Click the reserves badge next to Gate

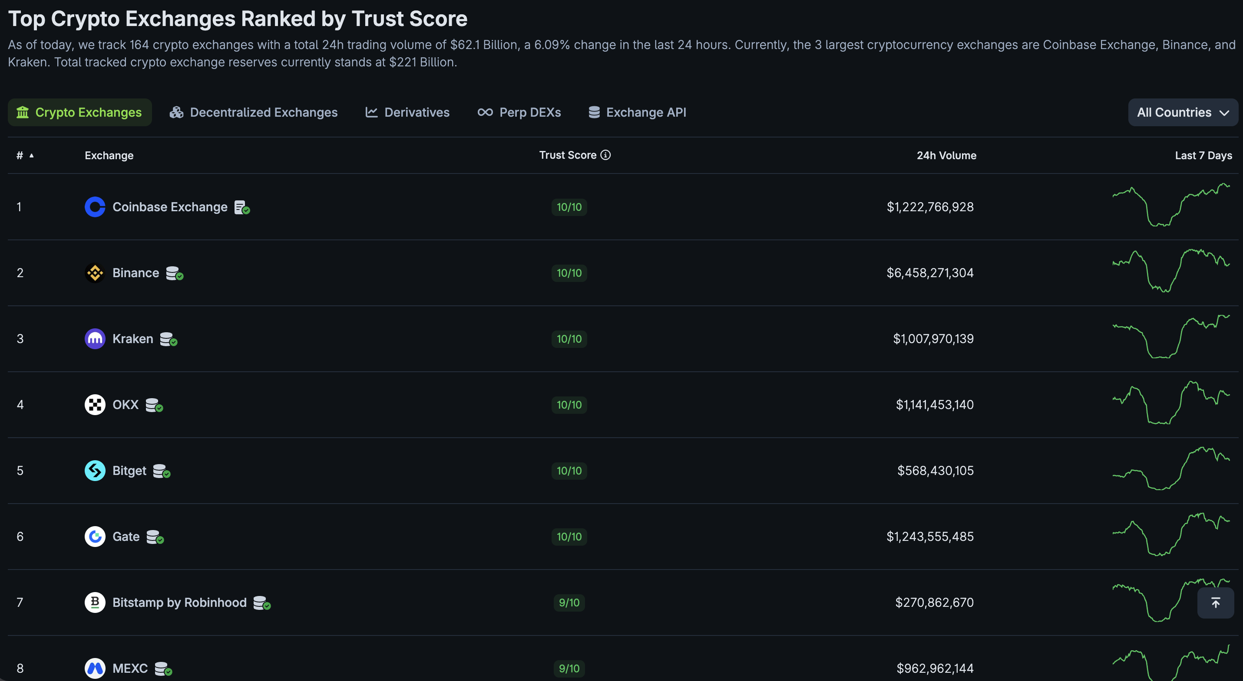click(155, 537)
